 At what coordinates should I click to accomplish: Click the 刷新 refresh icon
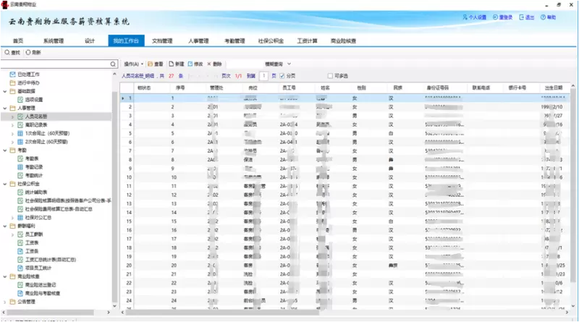click(28, 53)
